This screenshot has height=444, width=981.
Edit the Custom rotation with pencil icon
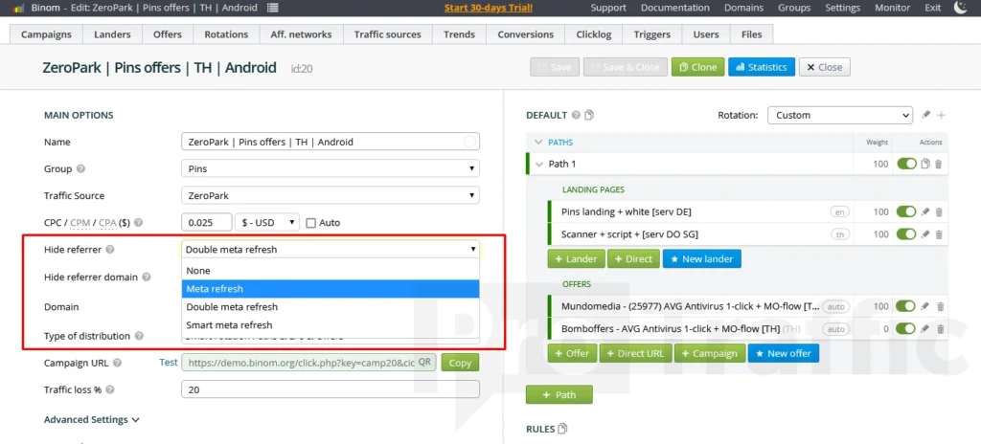(926, 115)
